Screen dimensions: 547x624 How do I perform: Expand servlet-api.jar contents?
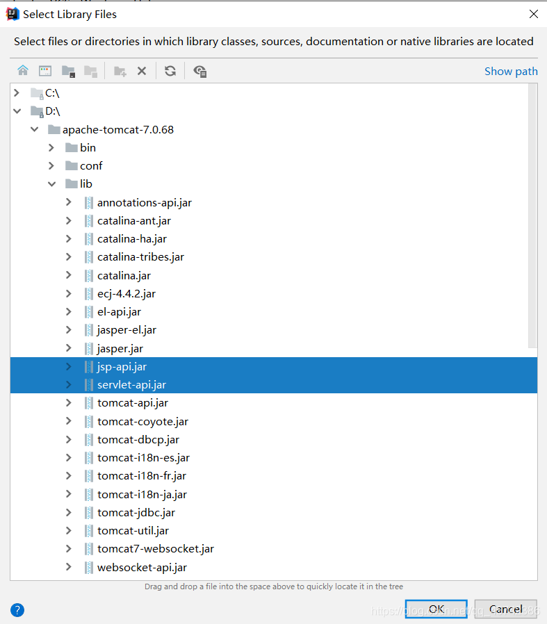(69, 384)
